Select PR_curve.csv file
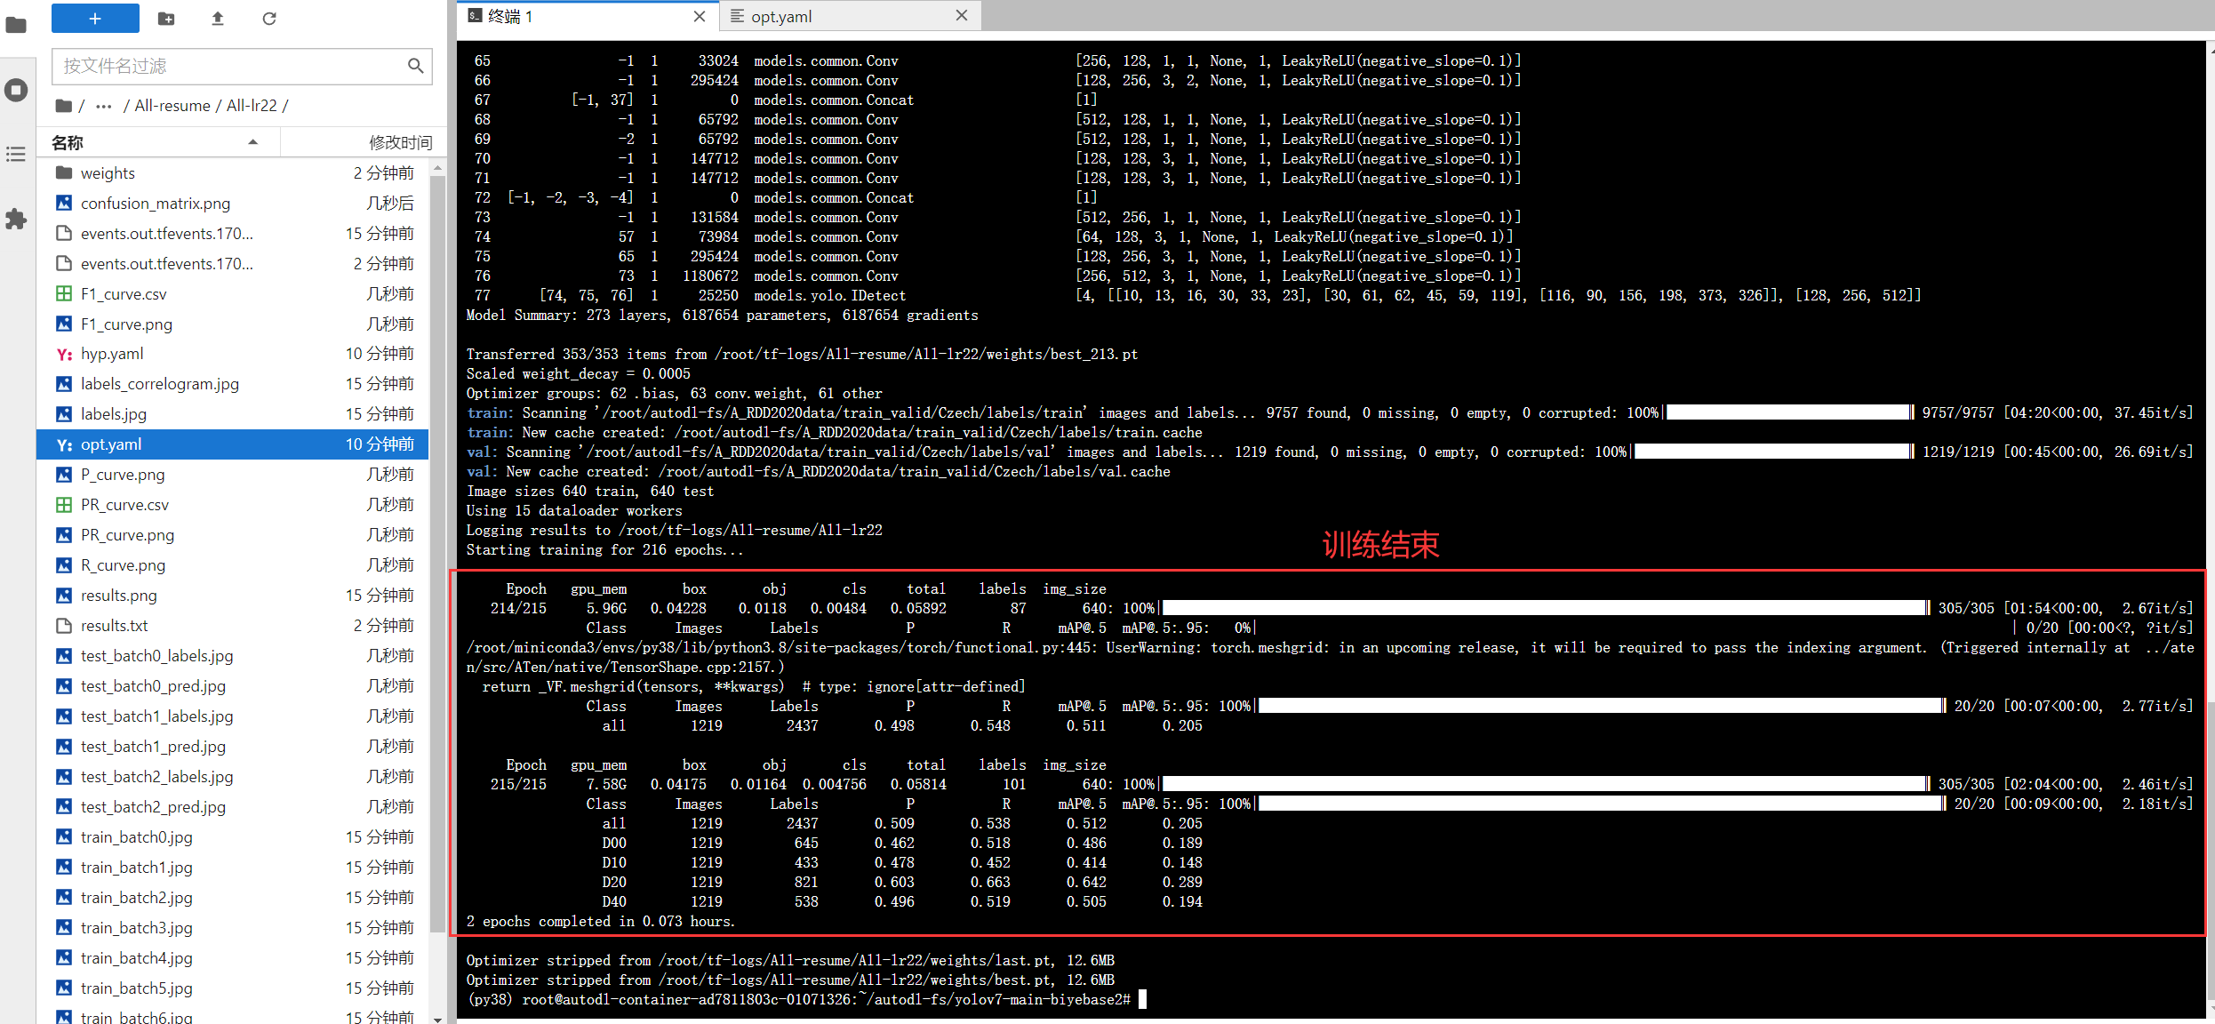 233,505
